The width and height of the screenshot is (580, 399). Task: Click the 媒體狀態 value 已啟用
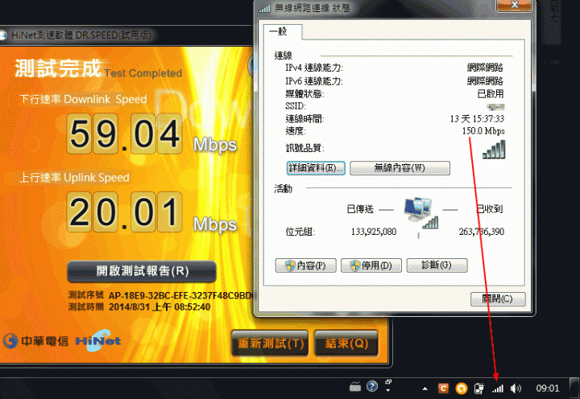491,94
